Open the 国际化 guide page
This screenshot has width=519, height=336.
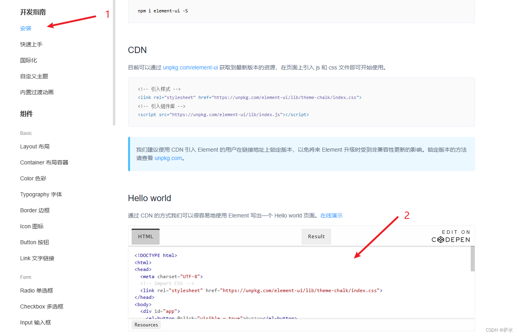28,60
